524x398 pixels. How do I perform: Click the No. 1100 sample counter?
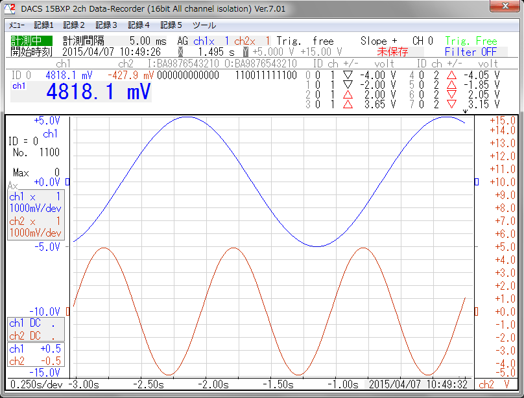pos(36,152)
